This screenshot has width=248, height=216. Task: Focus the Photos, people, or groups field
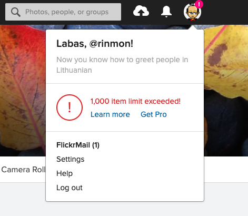click(x=63, y=12)
